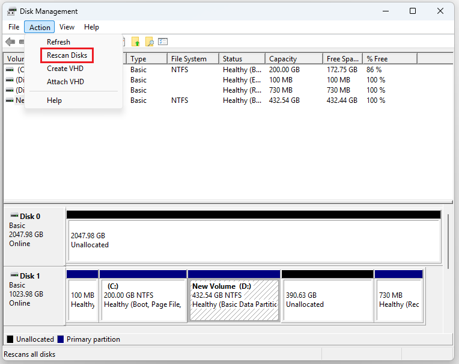Sort by the File System column header
This screenshot has width=459, height=364.
(x=193, y=58)
